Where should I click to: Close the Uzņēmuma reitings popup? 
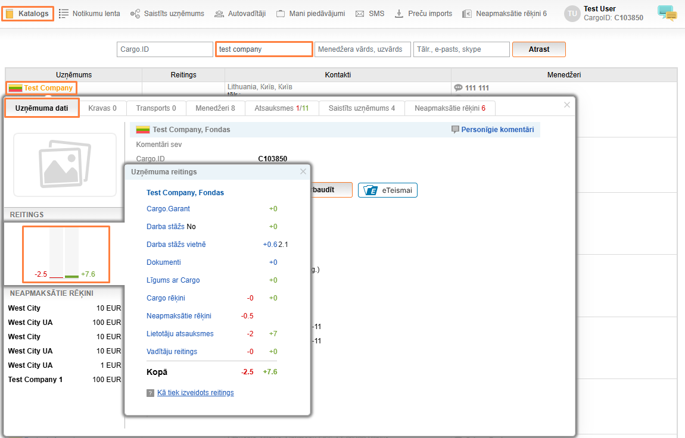click(x=303, y=171)
